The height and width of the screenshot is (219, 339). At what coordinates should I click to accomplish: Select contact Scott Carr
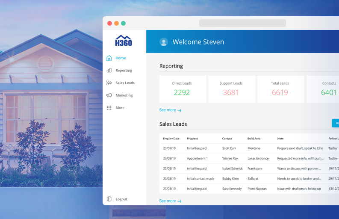pos(229,148)
